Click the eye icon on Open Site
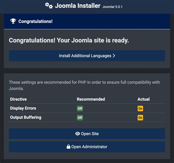Image resolution: width=174 pixels, height=163 pixels. pos(77,133)
